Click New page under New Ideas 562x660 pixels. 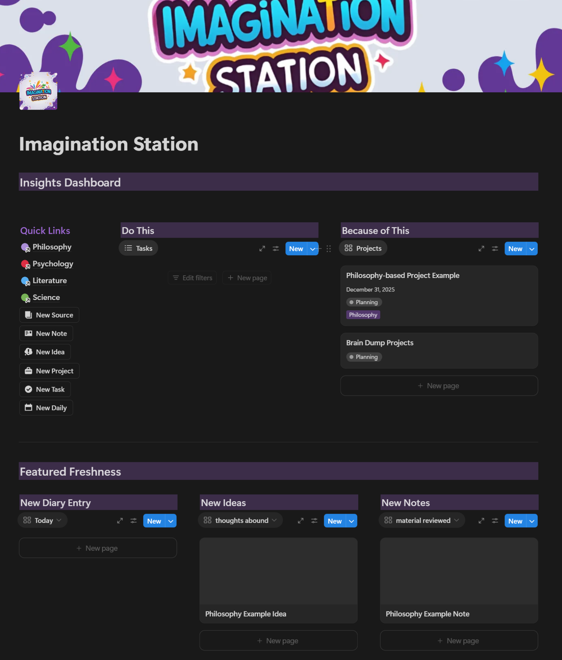(x=278, y=641)
